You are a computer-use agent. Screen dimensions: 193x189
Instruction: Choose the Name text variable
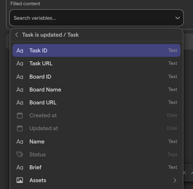click(96, 141)
